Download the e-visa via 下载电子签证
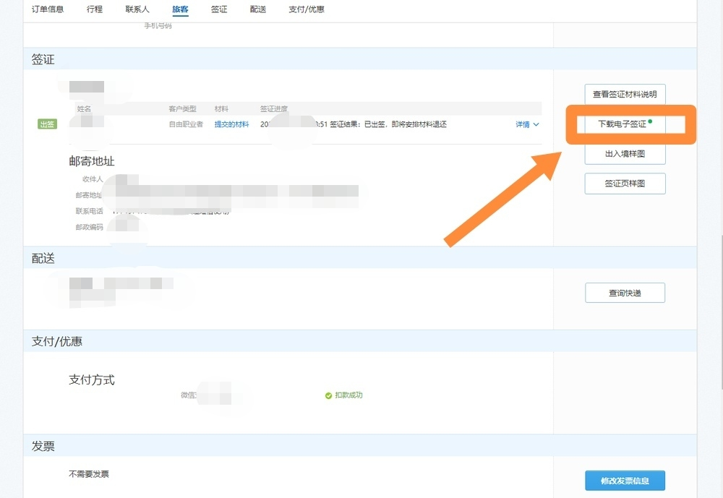The height and width of the screenshot is (498, 723). pyautogui.click(x=624, y=124)
